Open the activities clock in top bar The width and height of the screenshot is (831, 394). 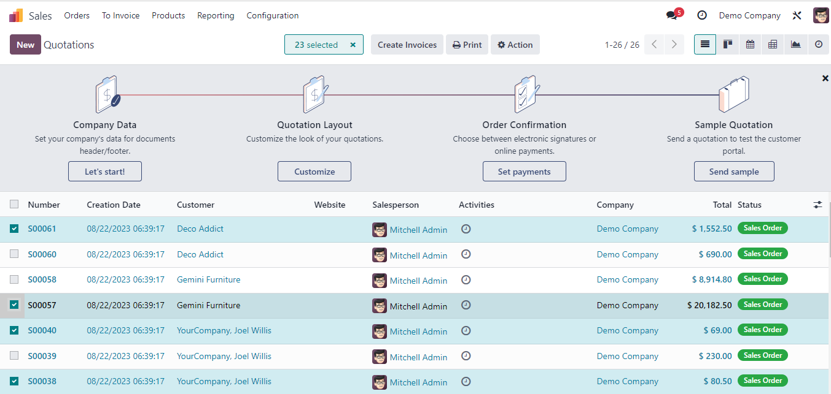point(702,15)
